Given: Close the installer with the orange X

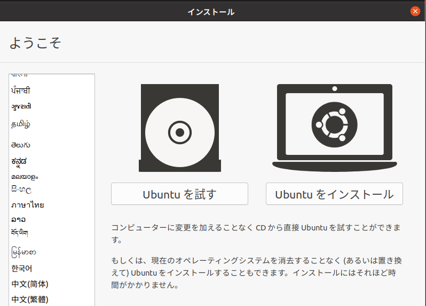Looking at the screenshot, I should click(415, 11).
